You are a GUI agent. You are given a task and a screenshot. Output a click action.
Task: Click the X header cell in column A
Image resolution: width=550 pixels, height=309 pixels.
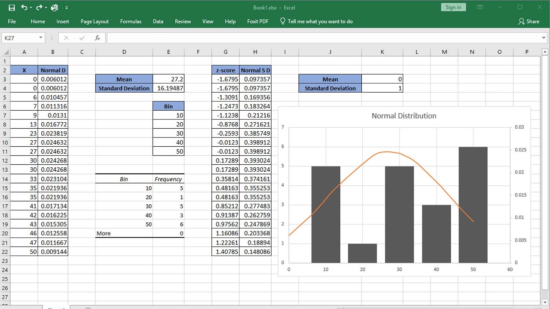[x=24, y=70]
